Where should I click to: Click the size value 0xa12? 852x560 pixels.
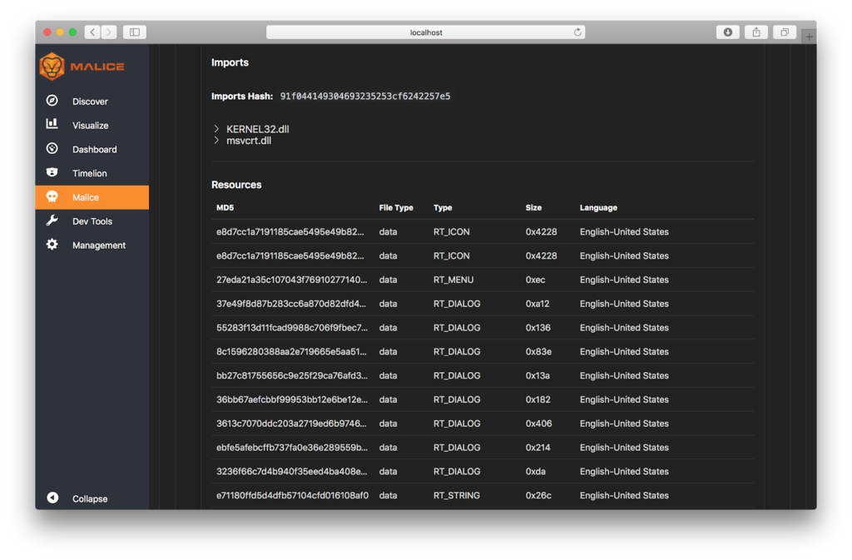(x=537, y=304)
